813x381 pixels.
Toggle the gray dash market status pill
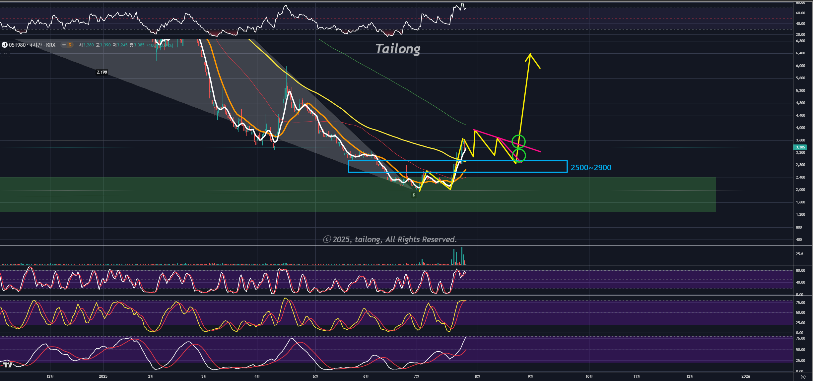[64, 45]
